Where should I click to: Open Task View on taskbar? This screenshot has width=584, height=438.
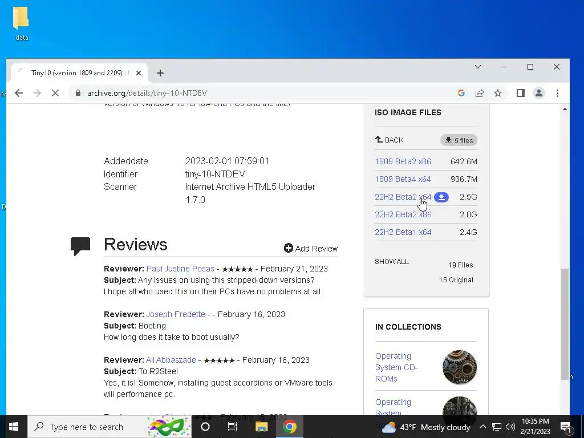[x=233, y=427]
